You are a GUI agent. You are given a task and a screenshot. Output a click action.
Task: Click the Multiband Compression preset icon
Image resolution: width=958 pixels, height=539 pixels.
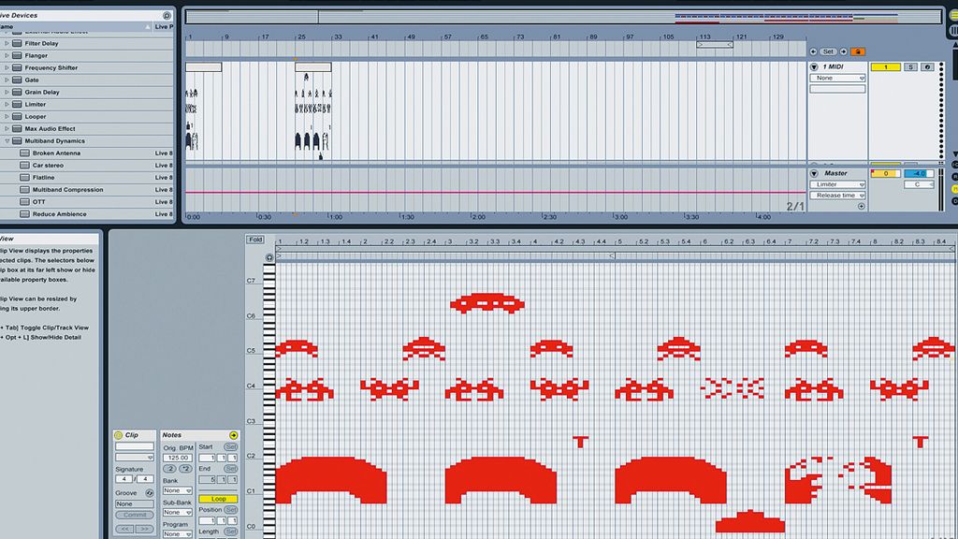pos(24,190)
